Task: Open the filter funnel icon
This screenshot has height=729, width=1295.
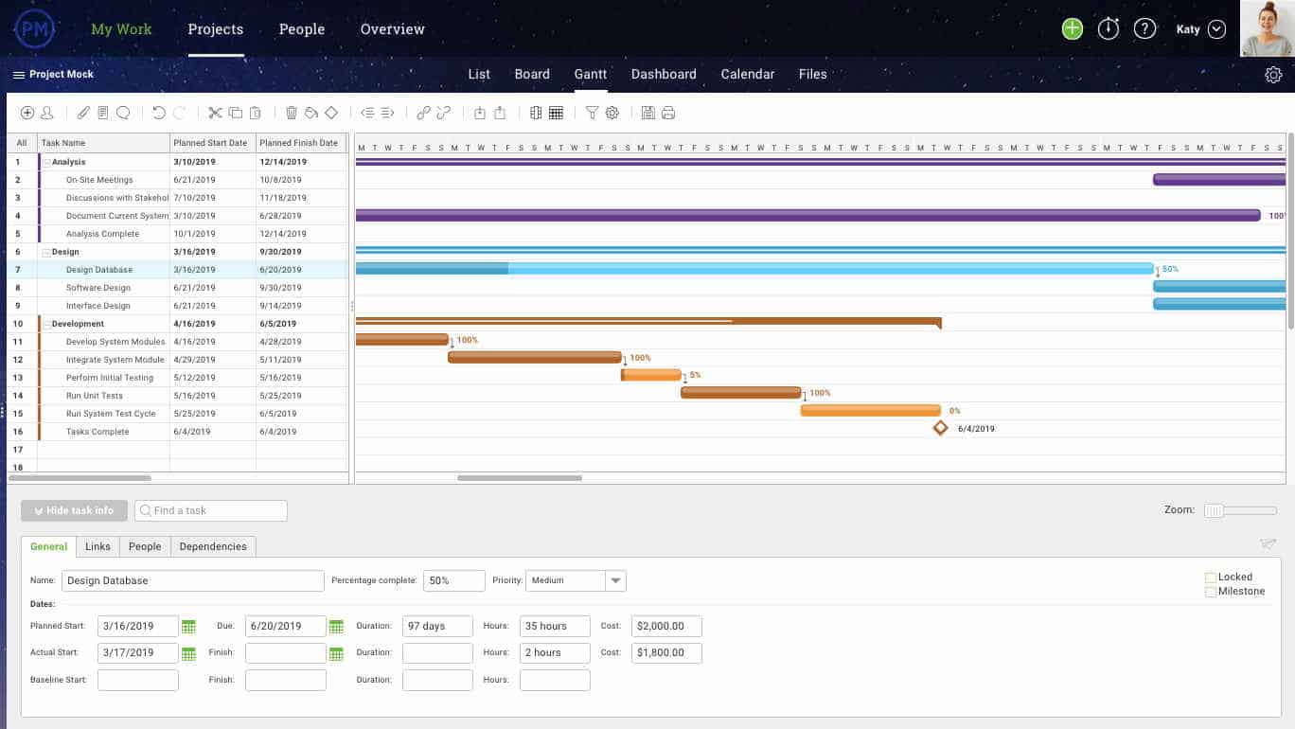Action: click(x=592, y=113)
